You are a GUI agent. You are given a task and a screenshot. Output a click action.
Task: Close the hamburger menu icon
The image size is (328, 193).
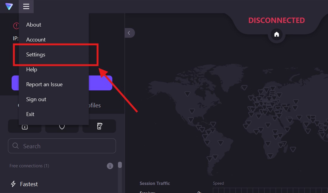click(26, 6)
